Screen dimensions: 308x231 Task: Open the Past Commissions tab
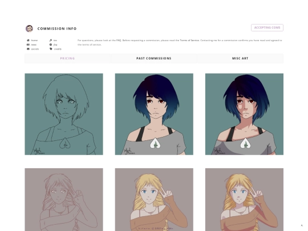[154, 58]
